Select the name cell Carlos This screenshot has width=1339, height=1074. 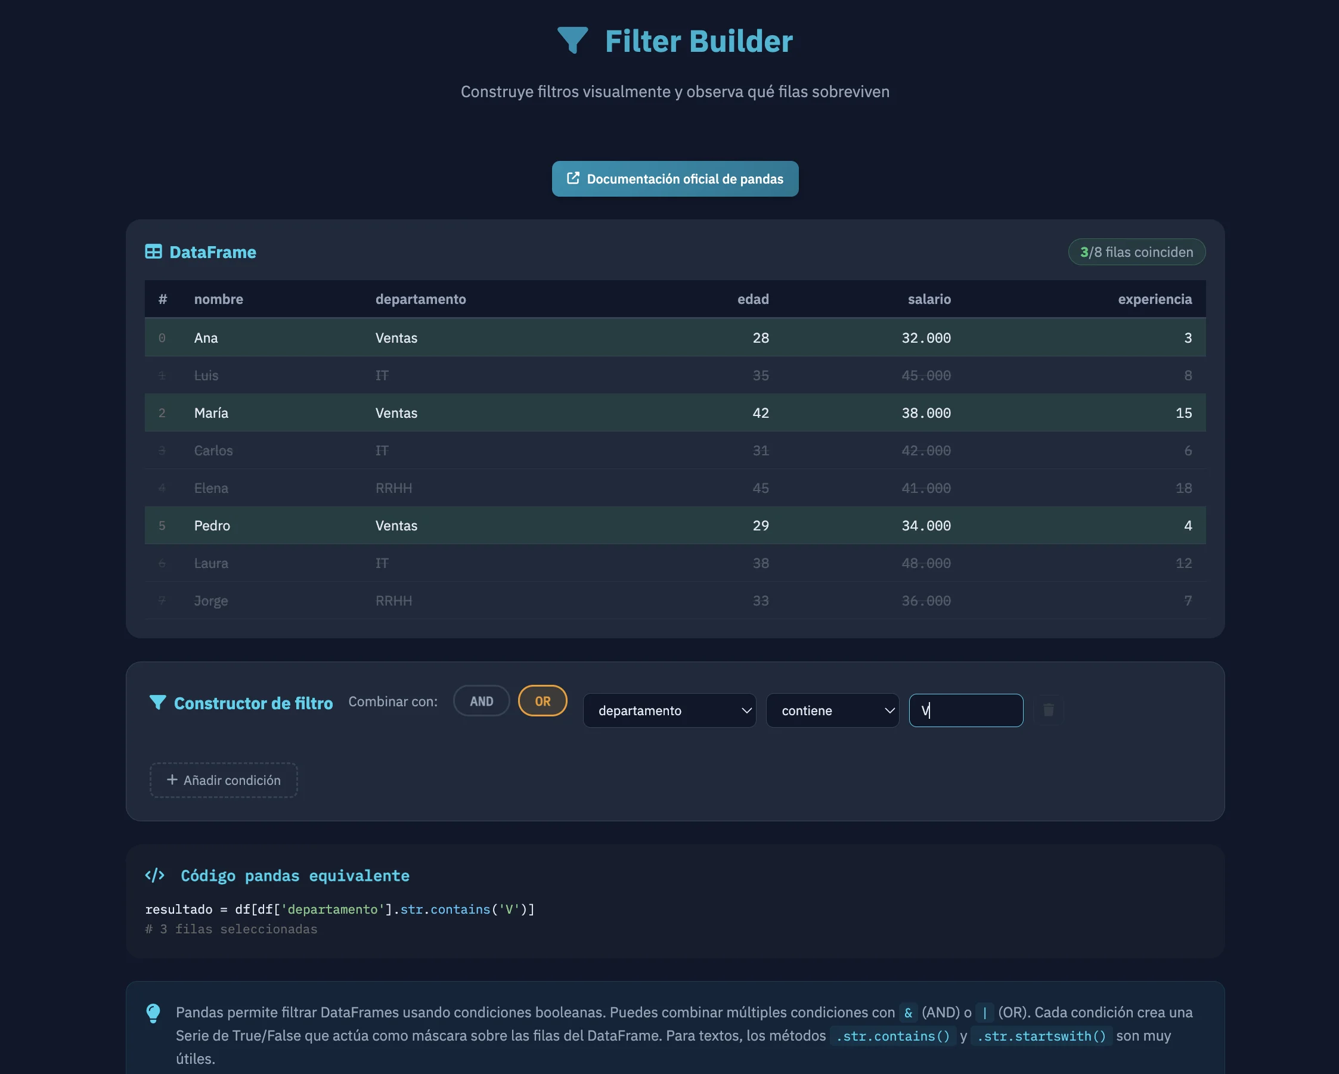[213, 450]
